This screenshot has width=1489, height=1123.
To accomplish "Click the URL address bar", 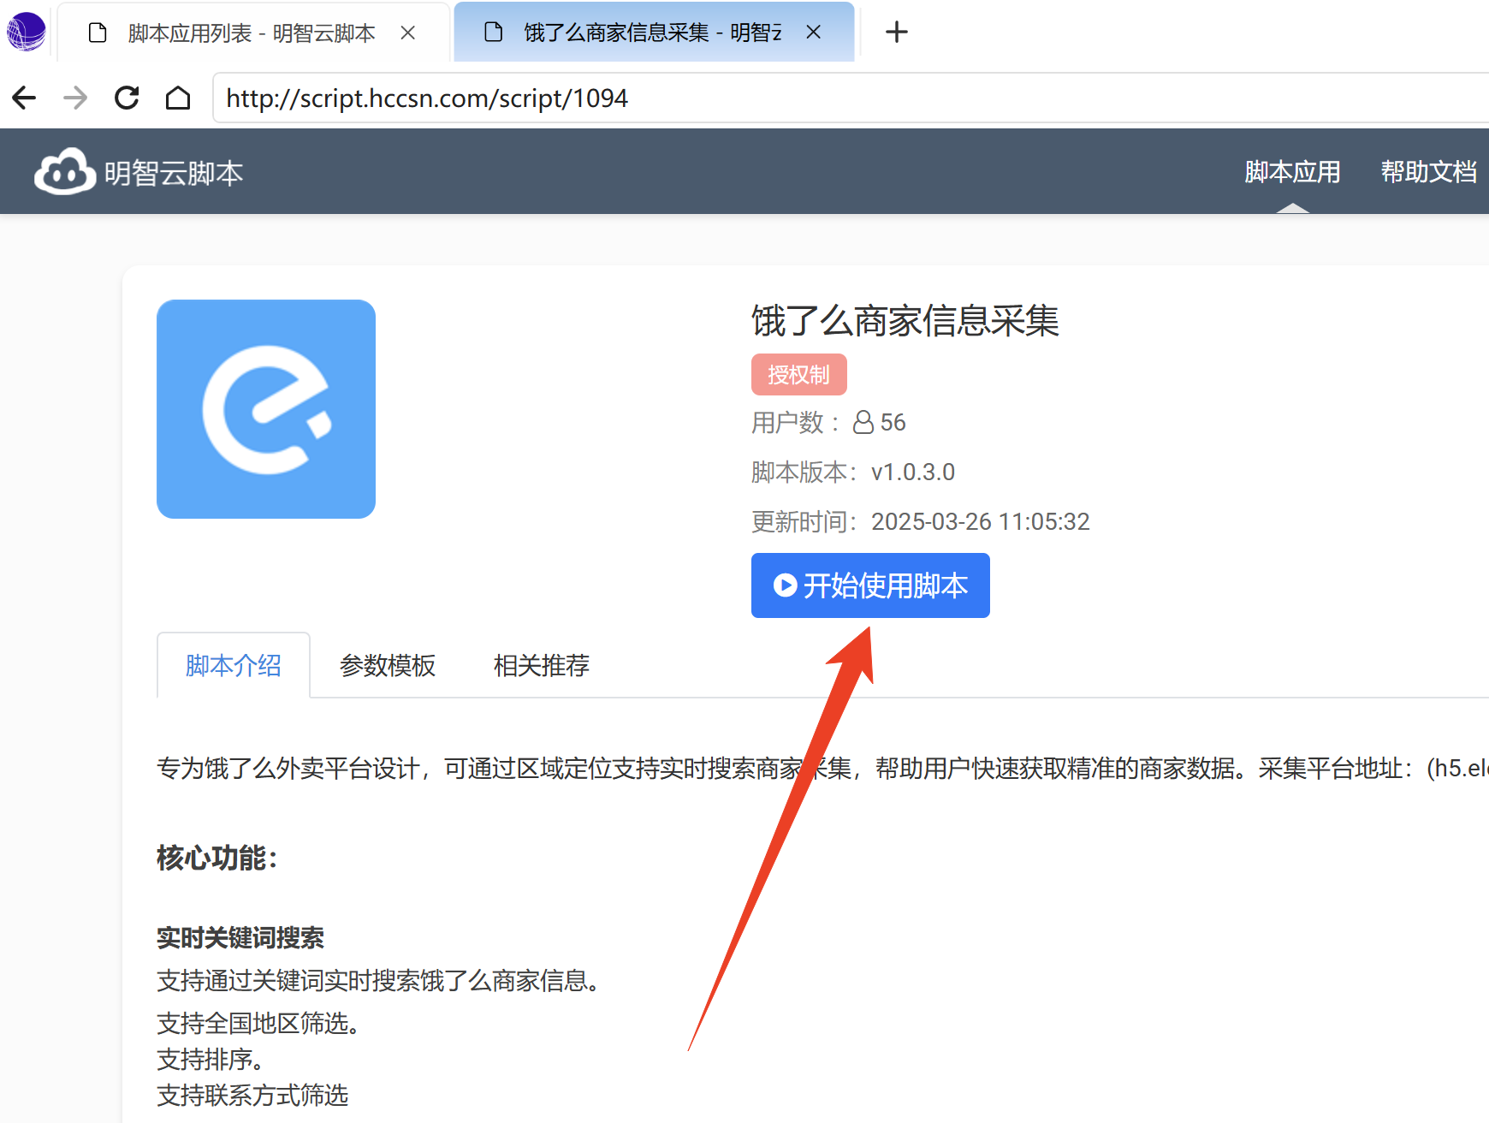I will [x=770, y=98].
